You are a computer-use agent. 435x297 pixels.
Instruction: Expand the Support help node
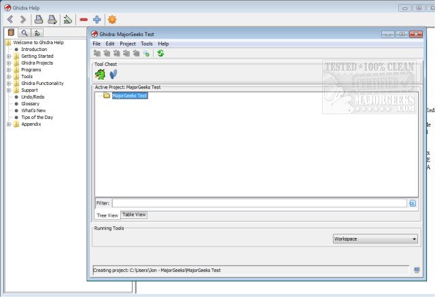9,90
